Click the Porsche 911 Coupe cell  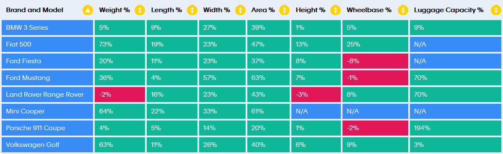(47, 128)
